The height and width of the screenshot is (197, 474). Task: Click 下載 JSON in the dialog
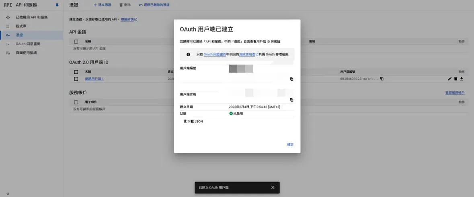coord(193,122)
